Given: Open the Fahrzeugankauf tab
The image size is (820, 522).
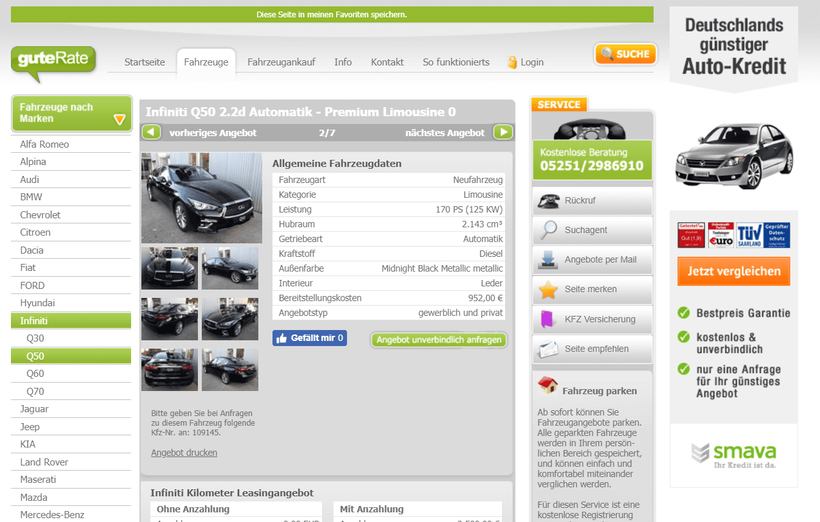Looking at the screenshot, I should [281, 62].
